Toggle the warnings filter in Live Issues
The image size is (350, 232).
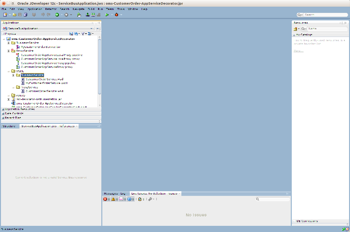tap(113, 199)
